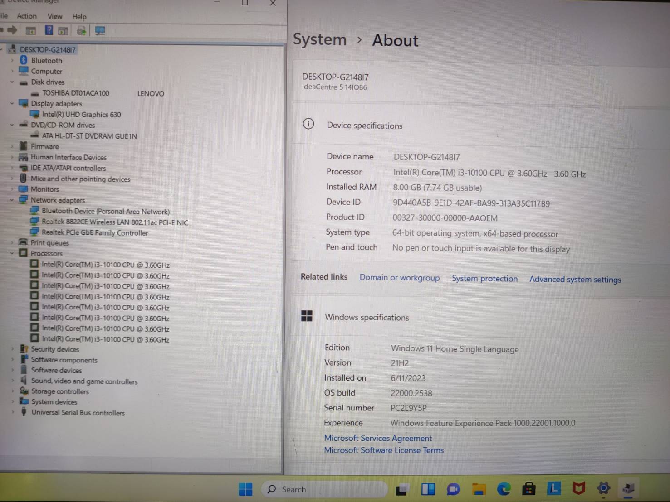670x502 pixels.
Task: Click the Mice and other pointing devices icon
Action: click(x=23, y=179)
